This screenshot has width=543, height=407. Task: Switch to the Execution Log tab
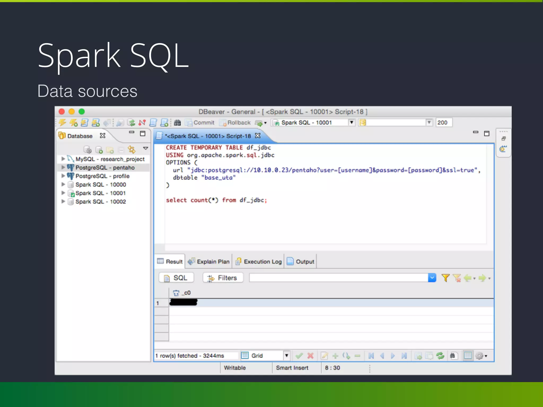tap(259, 262)
